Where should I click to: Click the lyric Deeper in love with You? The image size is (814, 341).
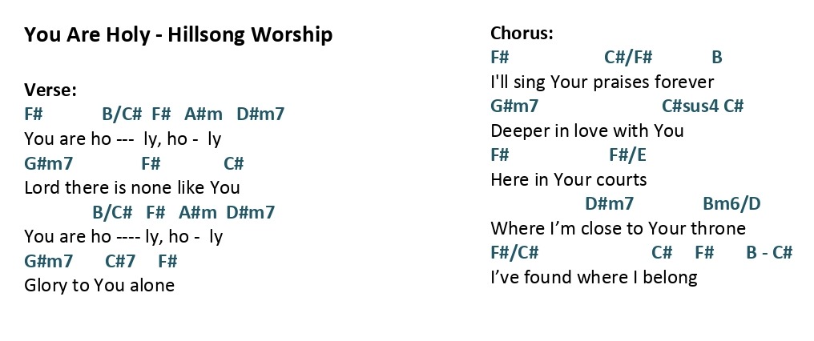pos(587,130)
